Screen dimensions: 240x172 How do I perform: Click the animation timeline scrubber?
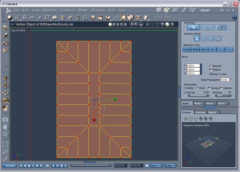pos(91,166)
